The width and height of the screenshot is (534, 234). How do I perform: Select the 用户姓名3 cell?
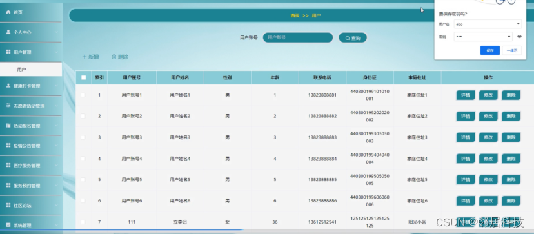coord(180,137)
